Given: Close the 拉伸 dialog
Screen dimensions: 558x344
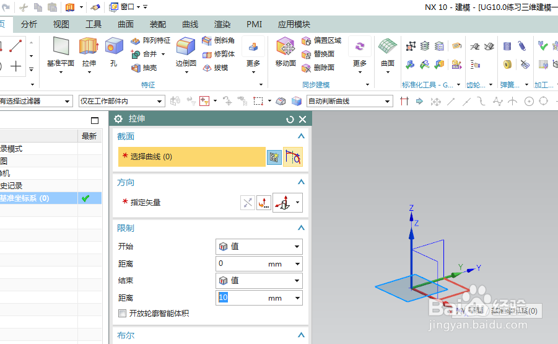Looking at the screenshot, I should (x=302, y=120).
